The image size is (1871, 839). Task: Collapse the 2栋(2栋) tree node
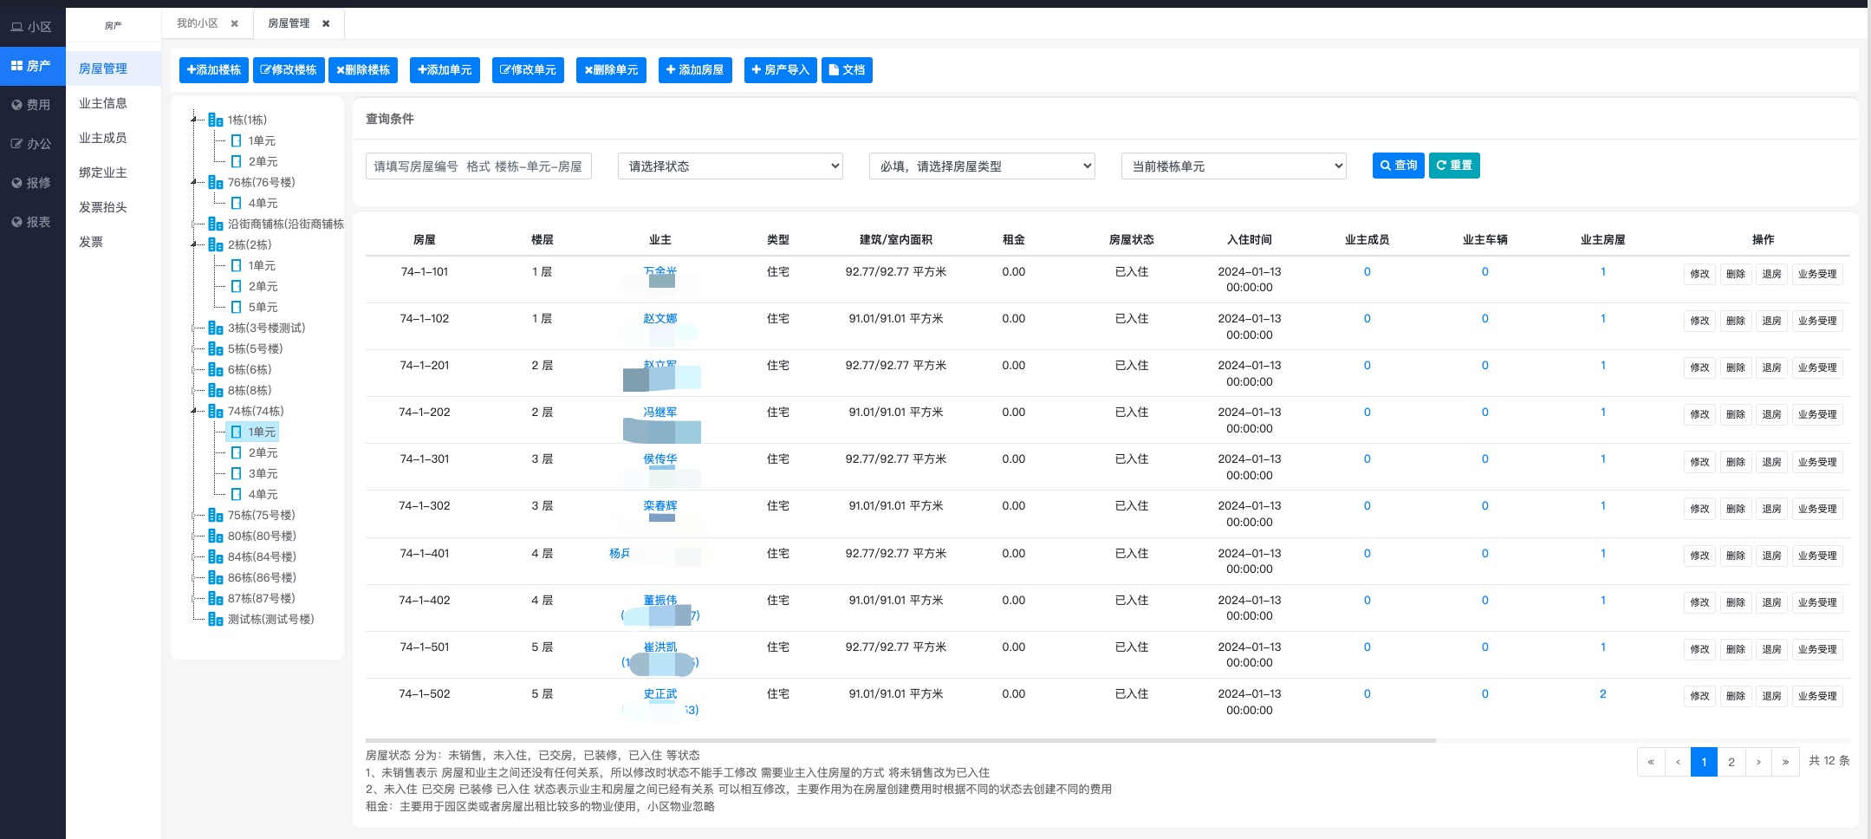pos(194,244)
